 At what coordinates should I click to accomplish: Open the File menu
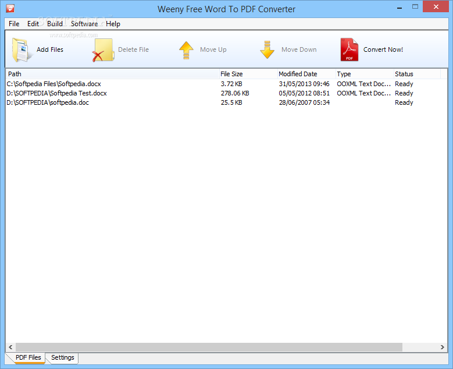tap(14, 24)
